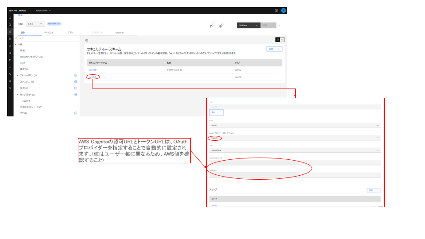This screenshot has width=425, height=239.
Task: Click the oauth2 security scheme link
Action: [93, 77]
